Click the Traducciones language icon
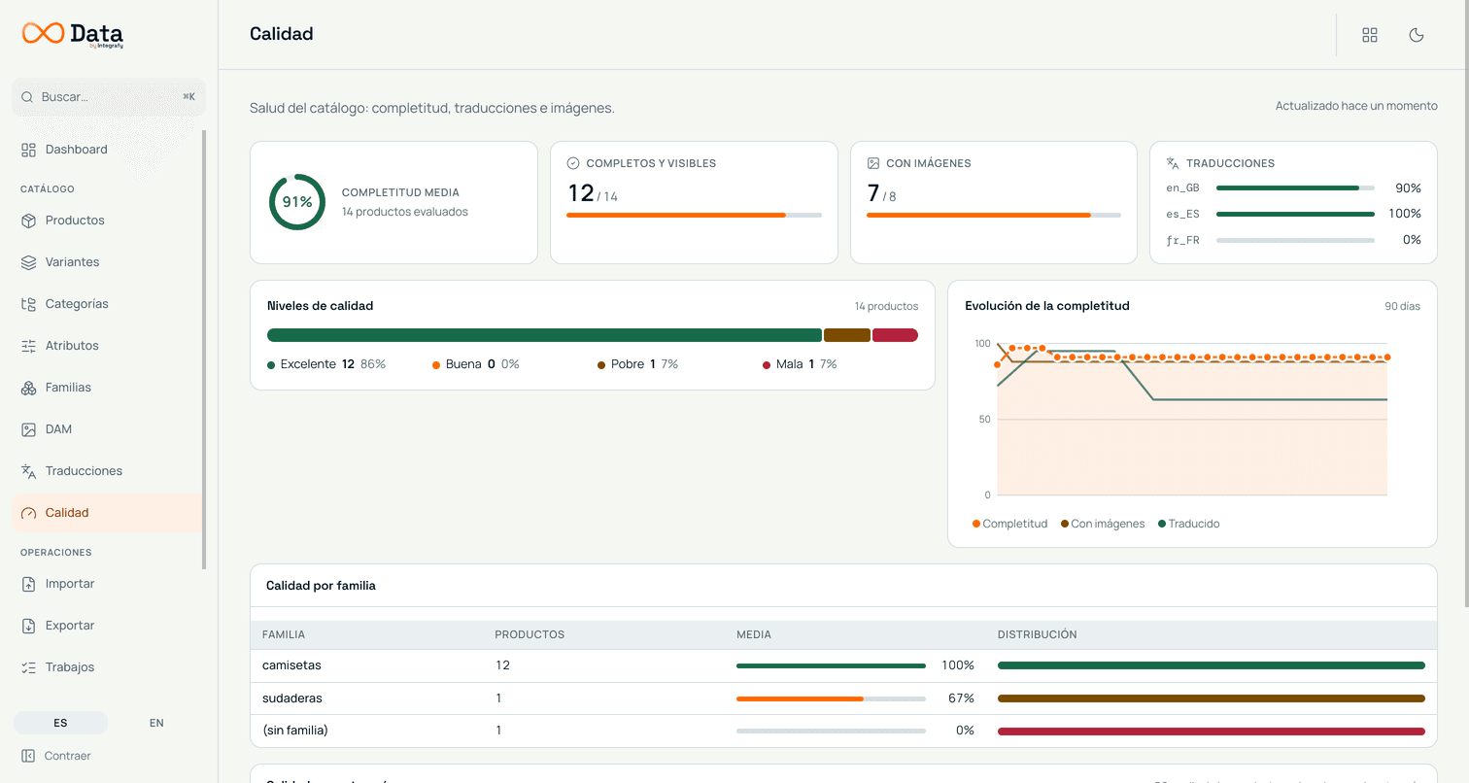 28,471
